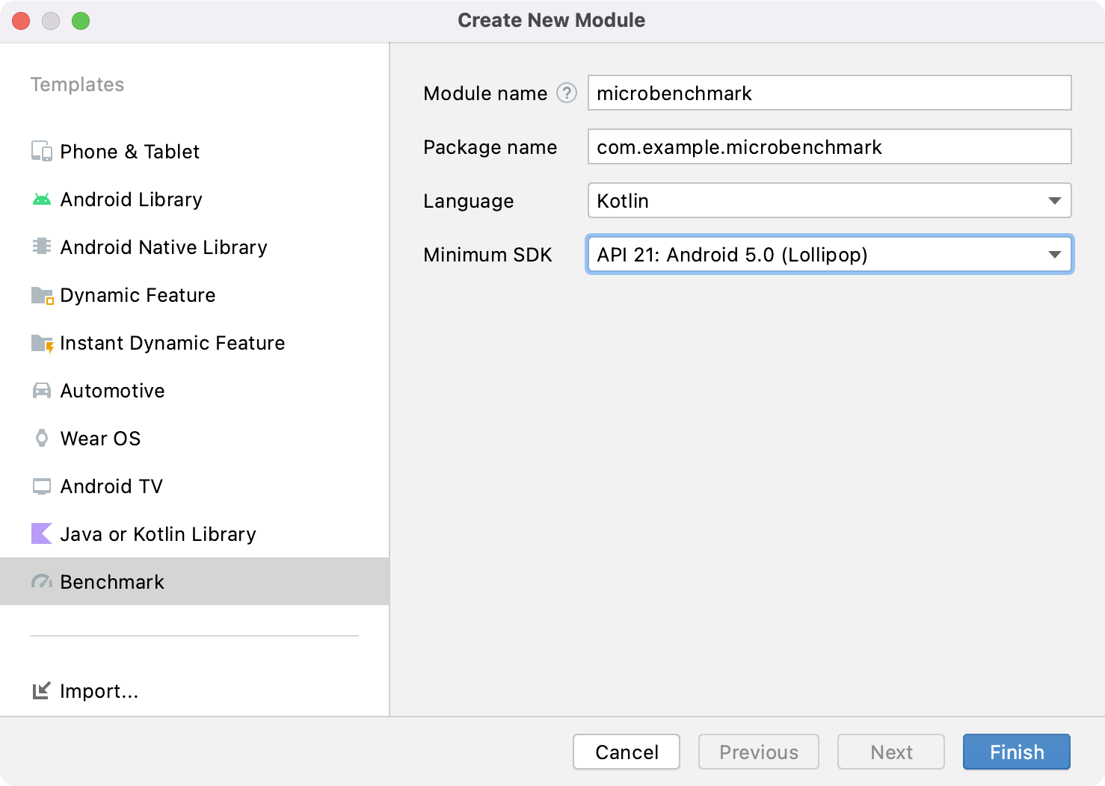Image resolution: width=1105 pixels, height=786 pixels.
Task: Click the Cancel button
Action: pyautogui.click(x=626, y=752)
